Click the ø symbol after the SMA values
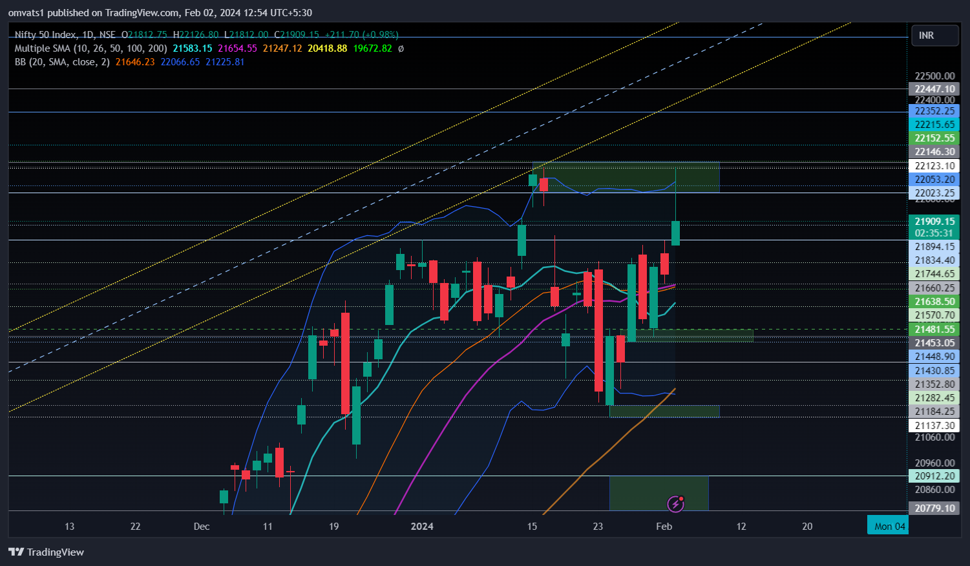Viewport: 970px width, 566px height. (401, 48)
